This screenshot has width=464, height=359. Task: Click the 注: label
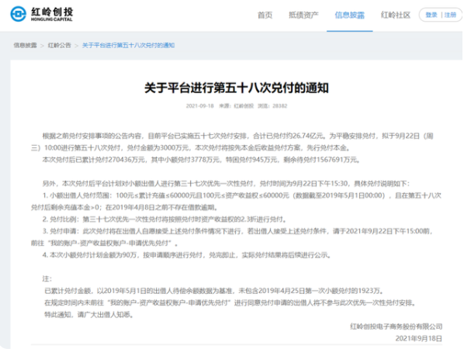coord(47,278)
